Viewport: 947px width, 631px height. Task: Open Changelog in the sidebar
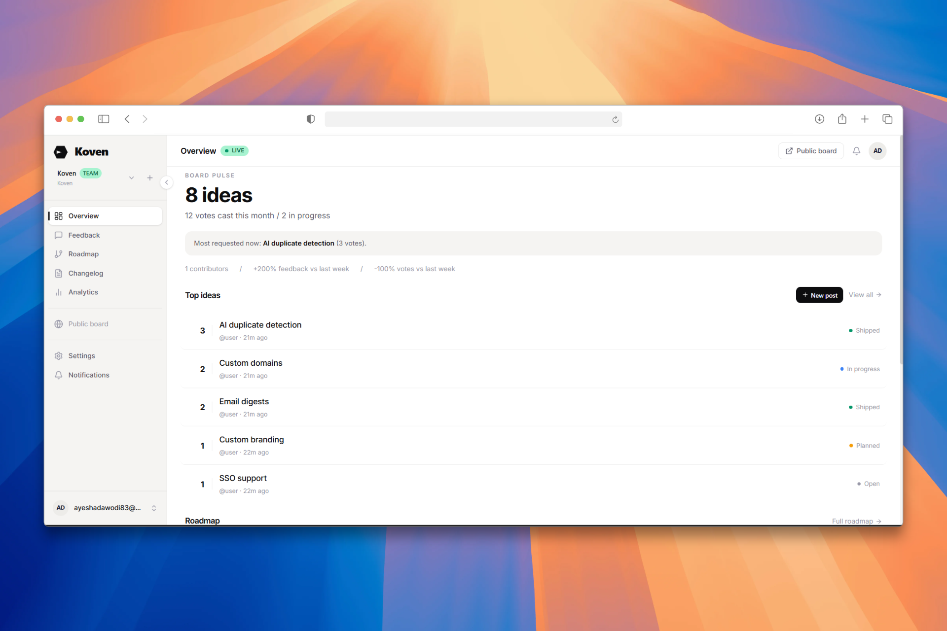tap(106, 273)
